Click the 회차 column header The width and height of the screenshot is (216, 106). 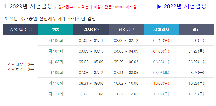pyautogui.click(x=56, y=30)
